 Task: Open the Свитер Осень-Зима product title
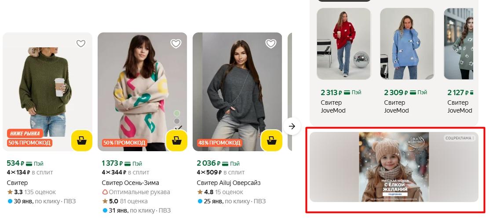130,183
